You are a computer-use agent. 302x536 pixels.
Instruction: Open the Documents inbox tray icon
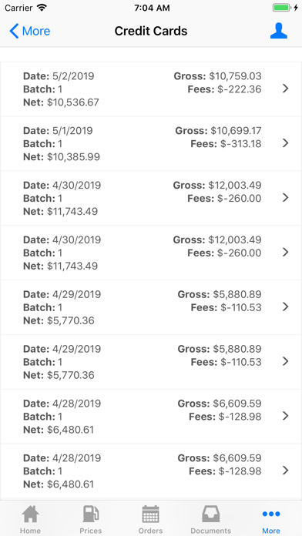(210, 514)
